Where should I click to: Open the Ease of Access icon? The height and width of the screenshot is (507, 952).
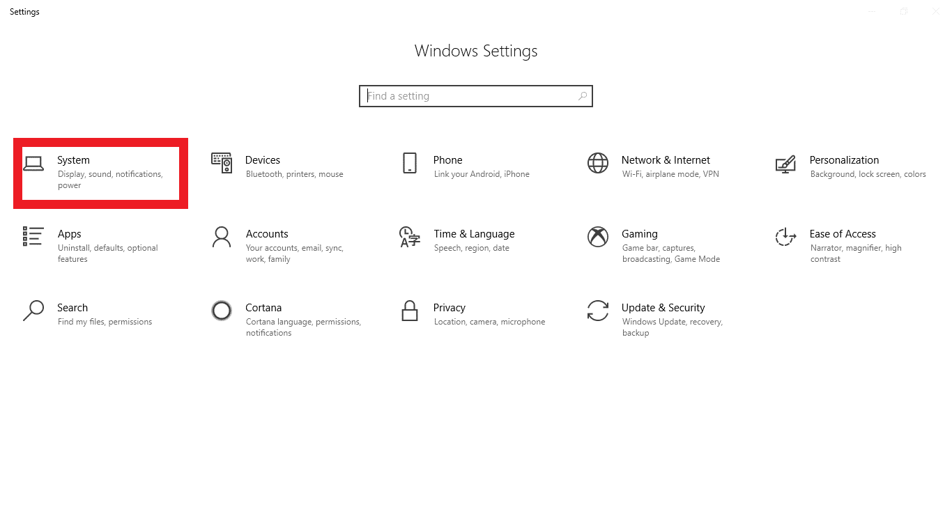click(x=785, y=237)
